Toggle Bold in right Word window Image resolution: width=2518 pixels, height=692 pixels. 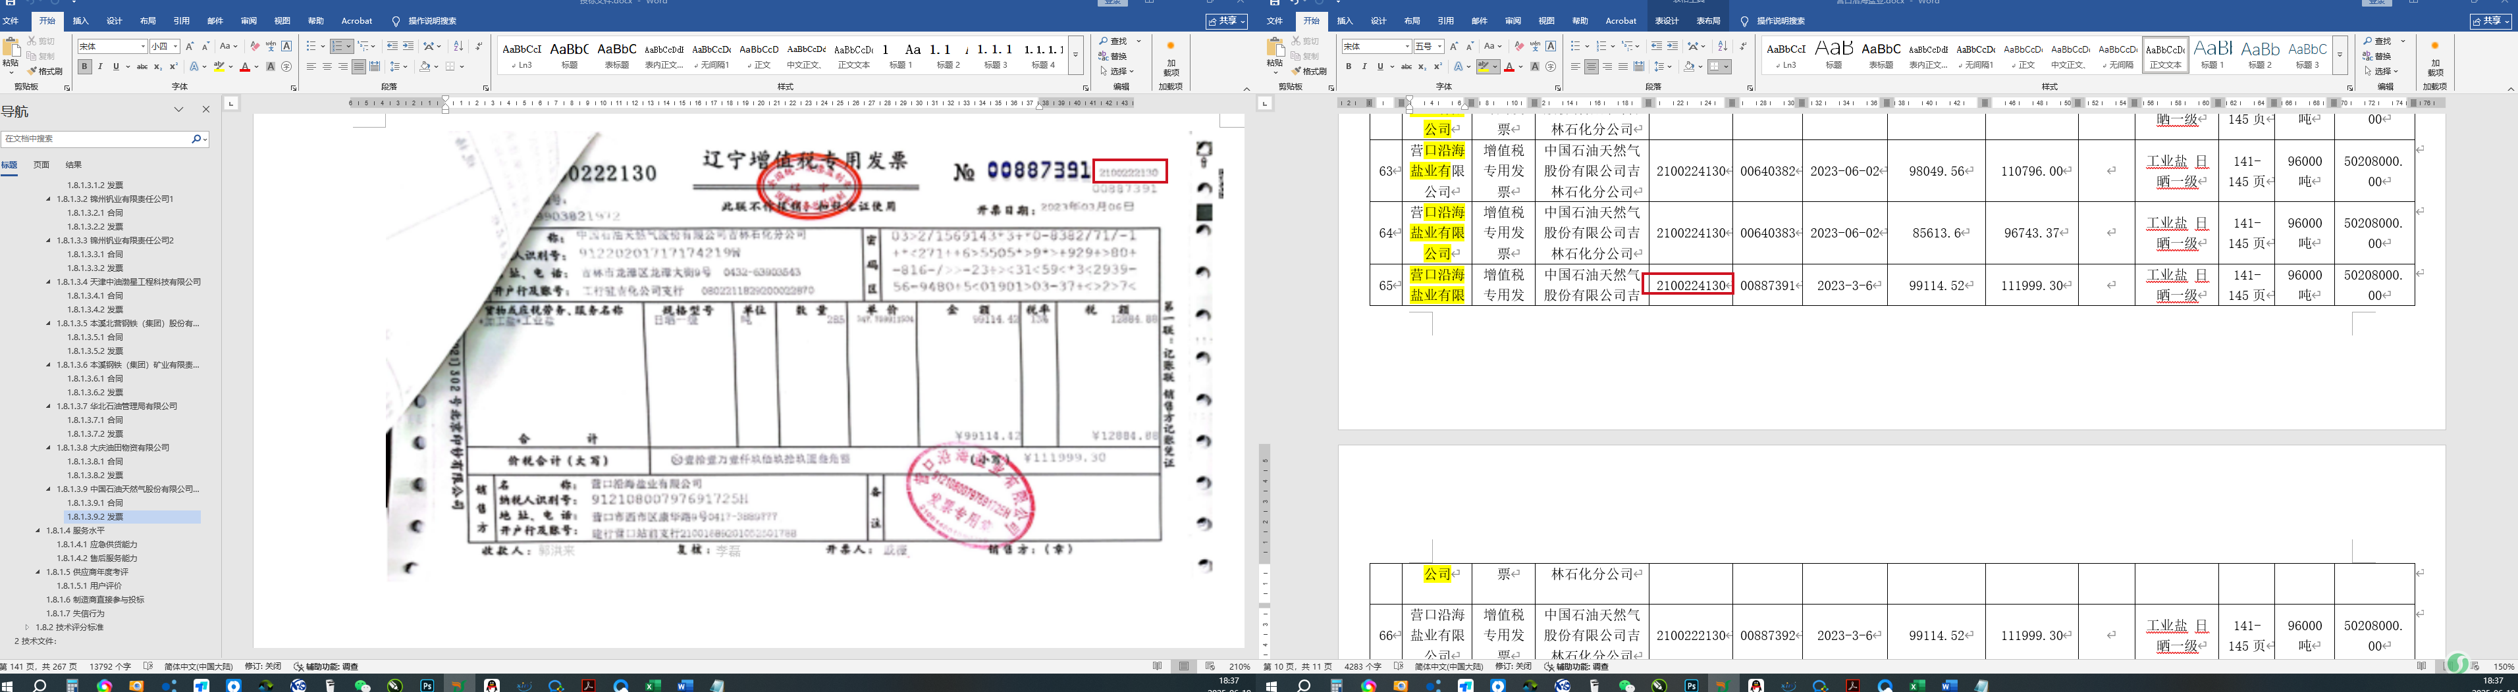tap(1349, 66)
